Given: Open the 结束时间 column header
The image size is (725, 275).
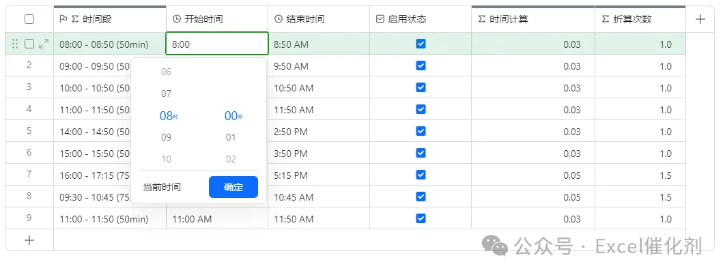Looking at the screenshot, I should click(319, 19).
